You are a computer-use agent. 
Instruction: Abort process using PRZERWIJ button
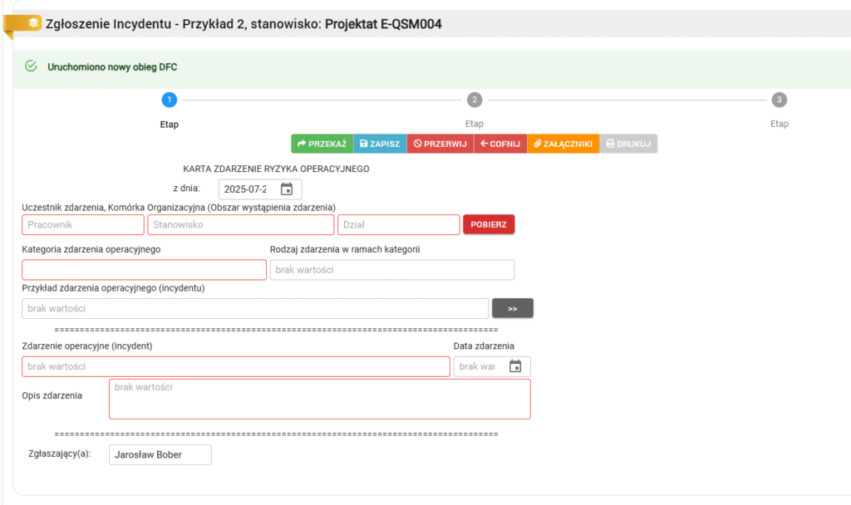[x=440, y=144]
